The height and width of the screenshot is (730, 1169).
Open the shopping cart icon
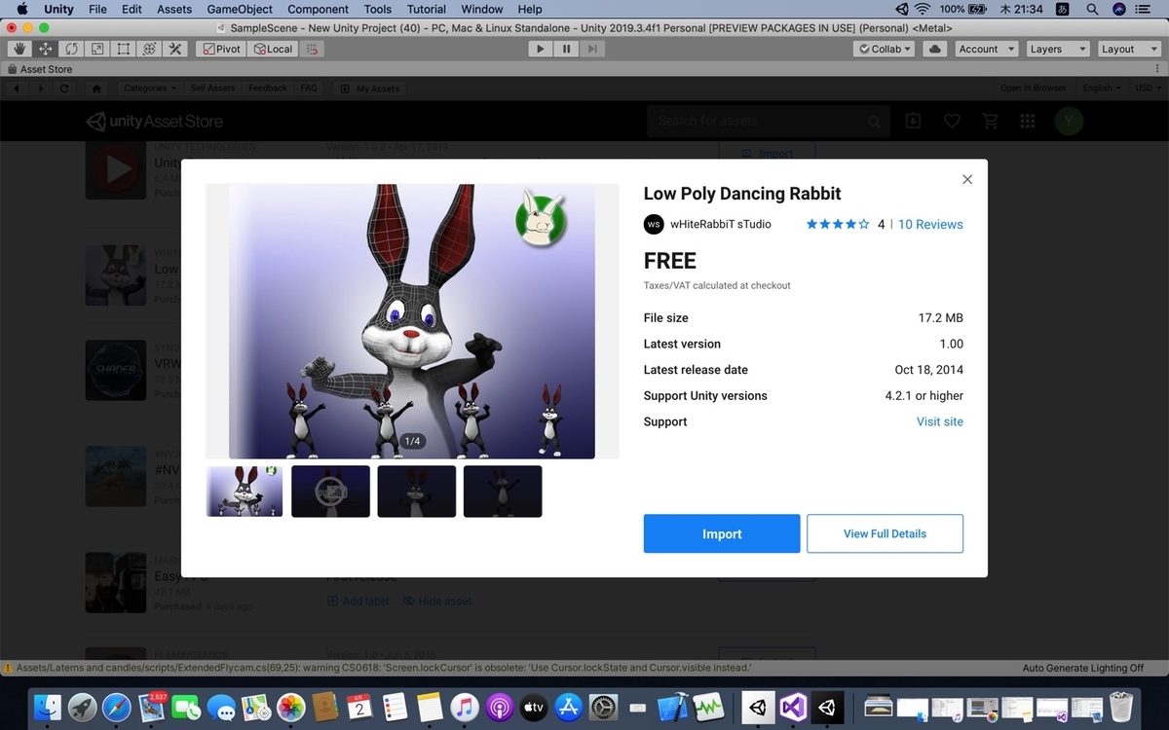(991, 121)
